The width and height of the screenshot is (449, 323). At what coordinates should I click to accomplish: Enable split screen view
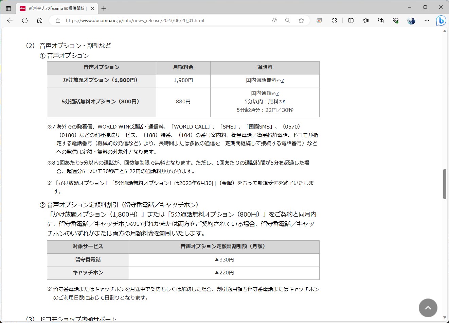(351, 20)
